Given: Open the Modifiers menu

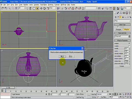Looking at the screenshot, I should (x=26, y=5).
